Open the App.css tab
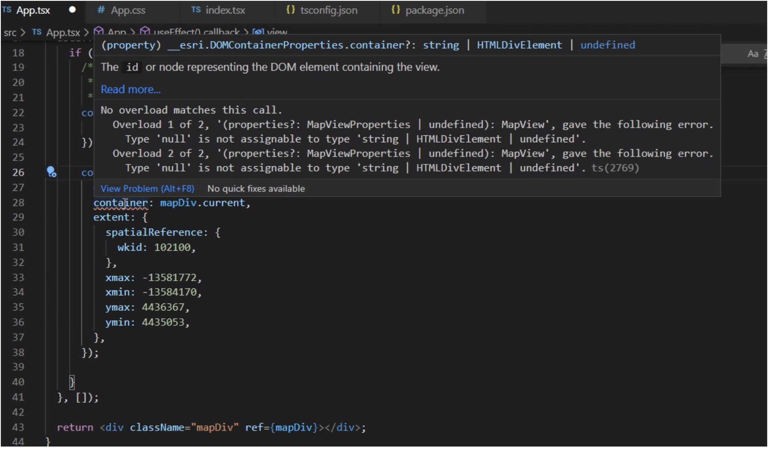Image resolution: width=768 pixels, height=449 pixels. [x=128, y=10]
